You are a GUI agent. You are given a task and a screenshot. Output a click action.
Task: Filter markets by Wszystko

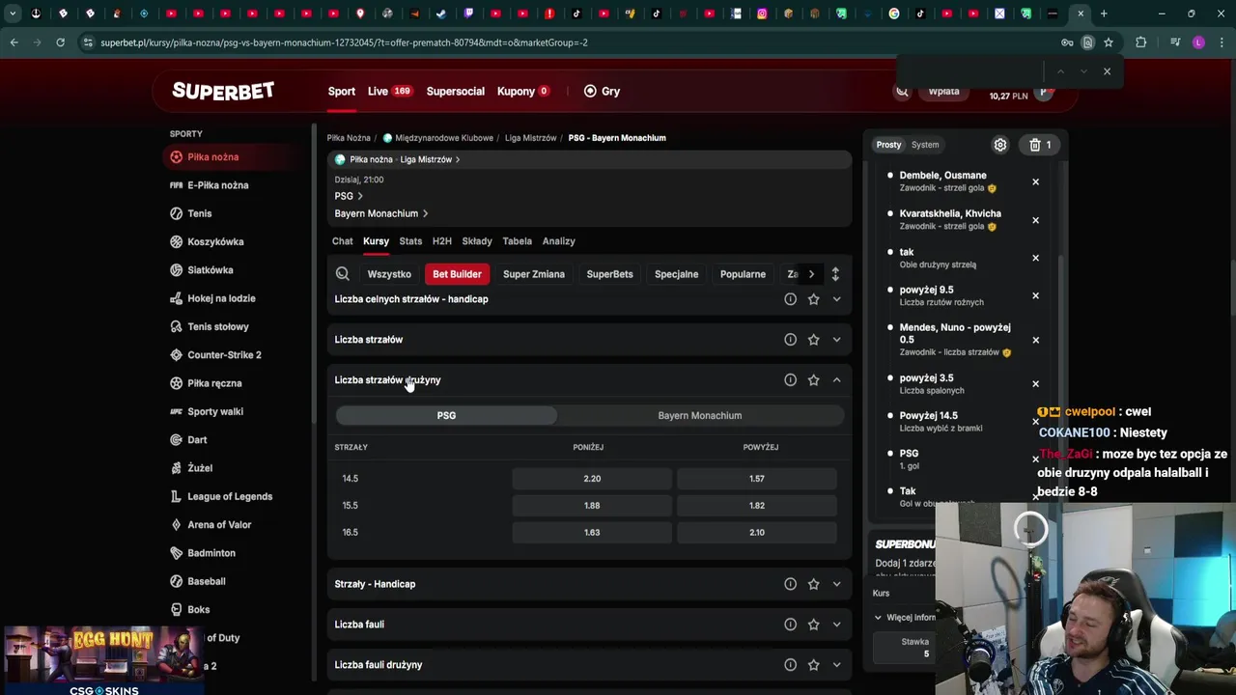tap(389, 274)
